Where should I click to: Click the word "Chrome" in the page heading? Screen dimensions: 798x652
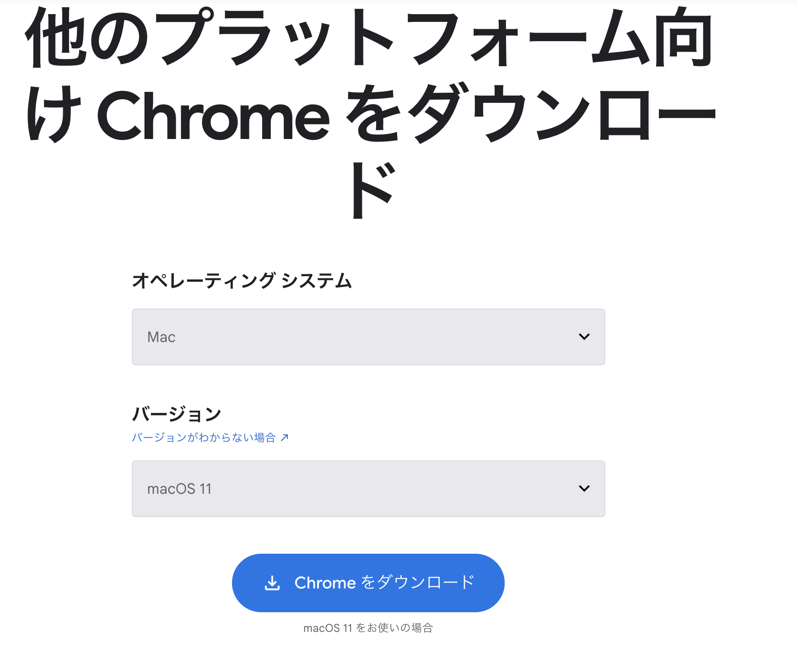tap(213, 116)
